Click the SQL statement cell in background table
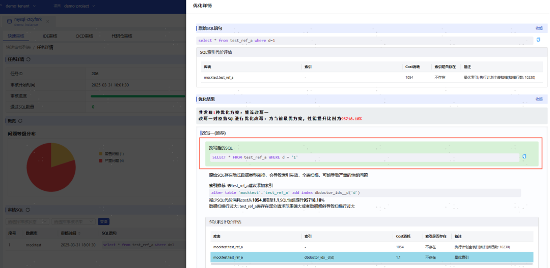 138,245
